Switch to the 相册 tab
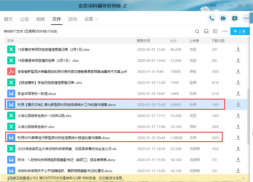Image resolution: width=253 pixels, height=182 pixels. 40,19
